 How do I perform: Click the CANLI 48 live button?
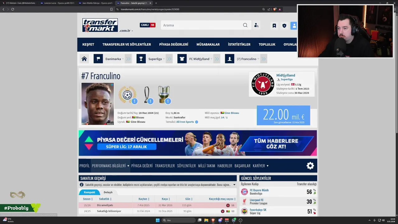148,25
